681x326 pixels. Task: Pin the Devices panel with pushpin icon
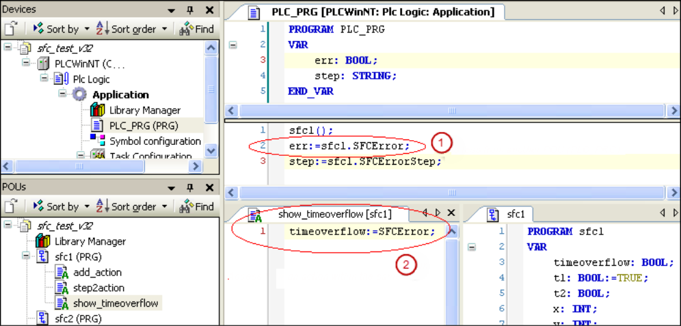190,10
